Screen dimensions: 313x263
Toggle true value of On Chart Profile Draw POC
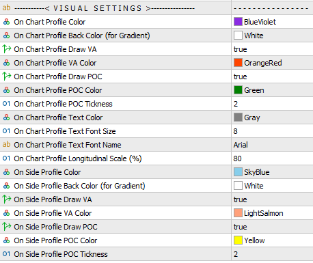(x=272, y=77)
